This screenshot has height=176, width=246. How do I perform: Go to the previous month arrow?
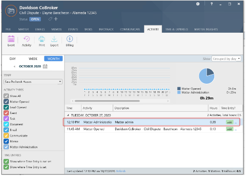tap(15, 66)
